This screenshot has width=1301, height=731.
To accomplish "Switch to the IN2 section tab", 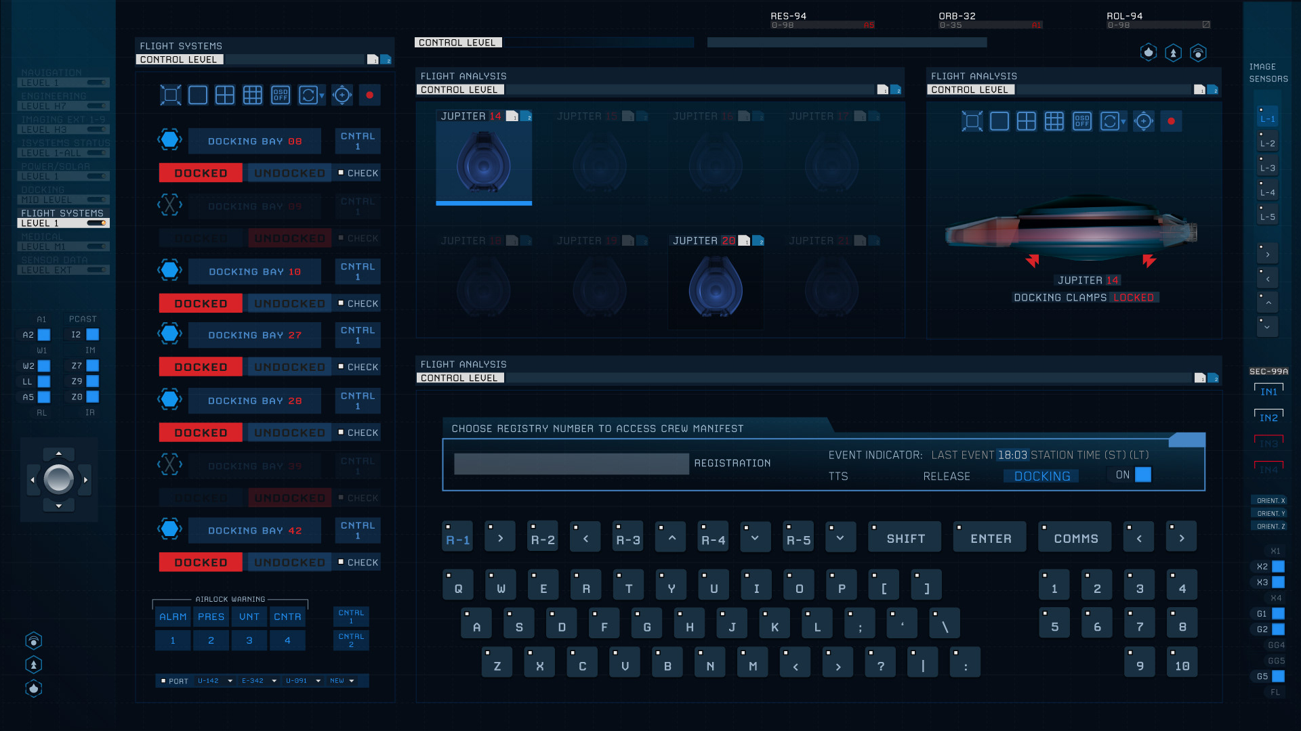I will click(1268, 418).
